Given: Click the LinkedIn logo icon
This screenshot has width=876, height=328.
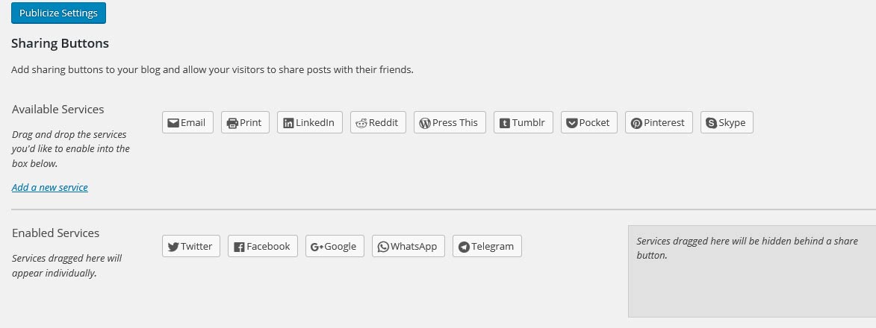Looking at the screenshot, I should pyautogui.click(x=288, y=123).
